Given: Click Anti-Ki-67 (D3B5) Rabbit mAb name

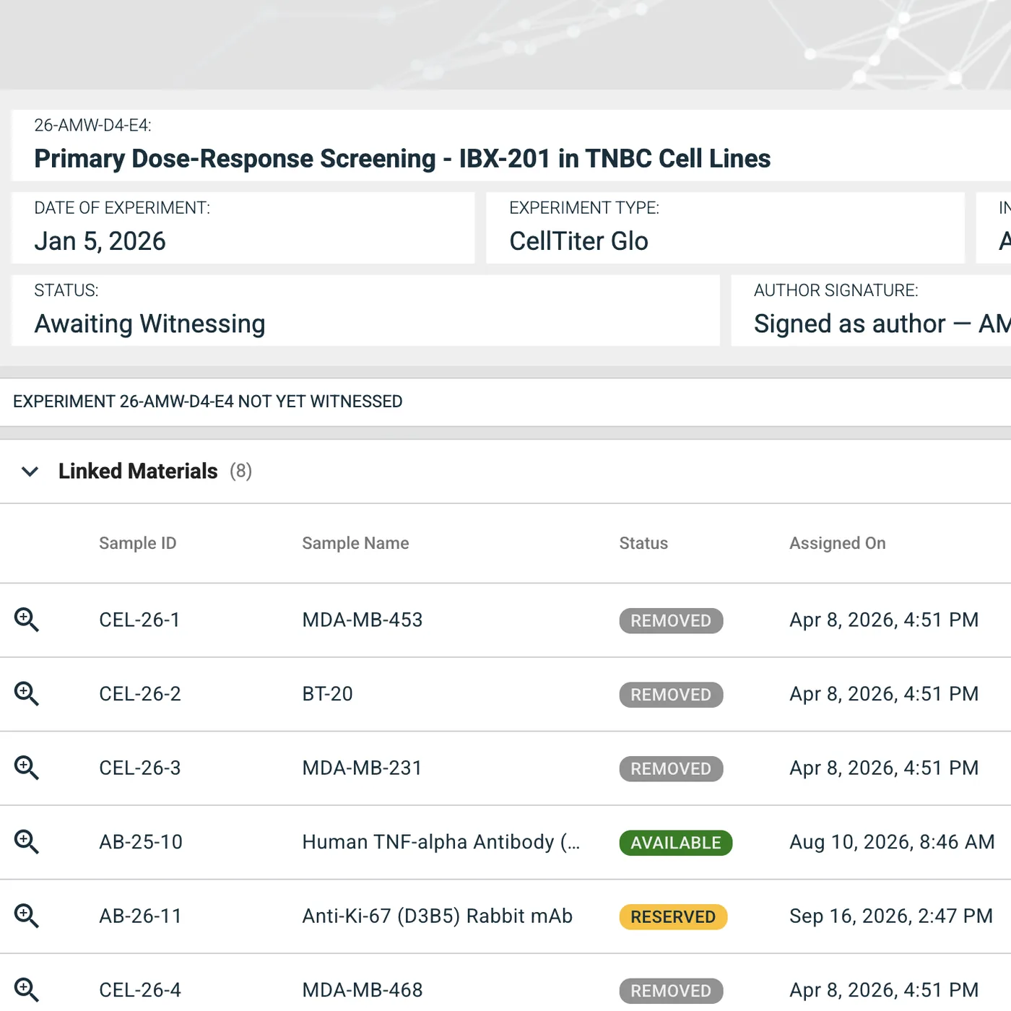Looking at the screenshot, I should coord(437,916).
